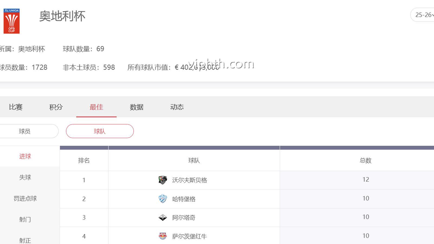
Task: Click the 哈特堡格 team crest icon
Action: tap(163, 199)
